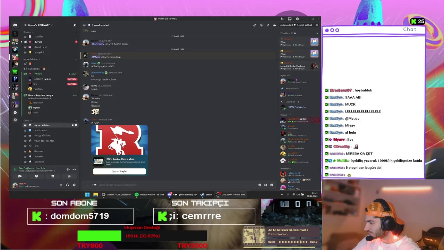444x250 pixels.
Task: Click the Oyunu Başlat button
Action: pyautogui.click(x=119, y=171)
